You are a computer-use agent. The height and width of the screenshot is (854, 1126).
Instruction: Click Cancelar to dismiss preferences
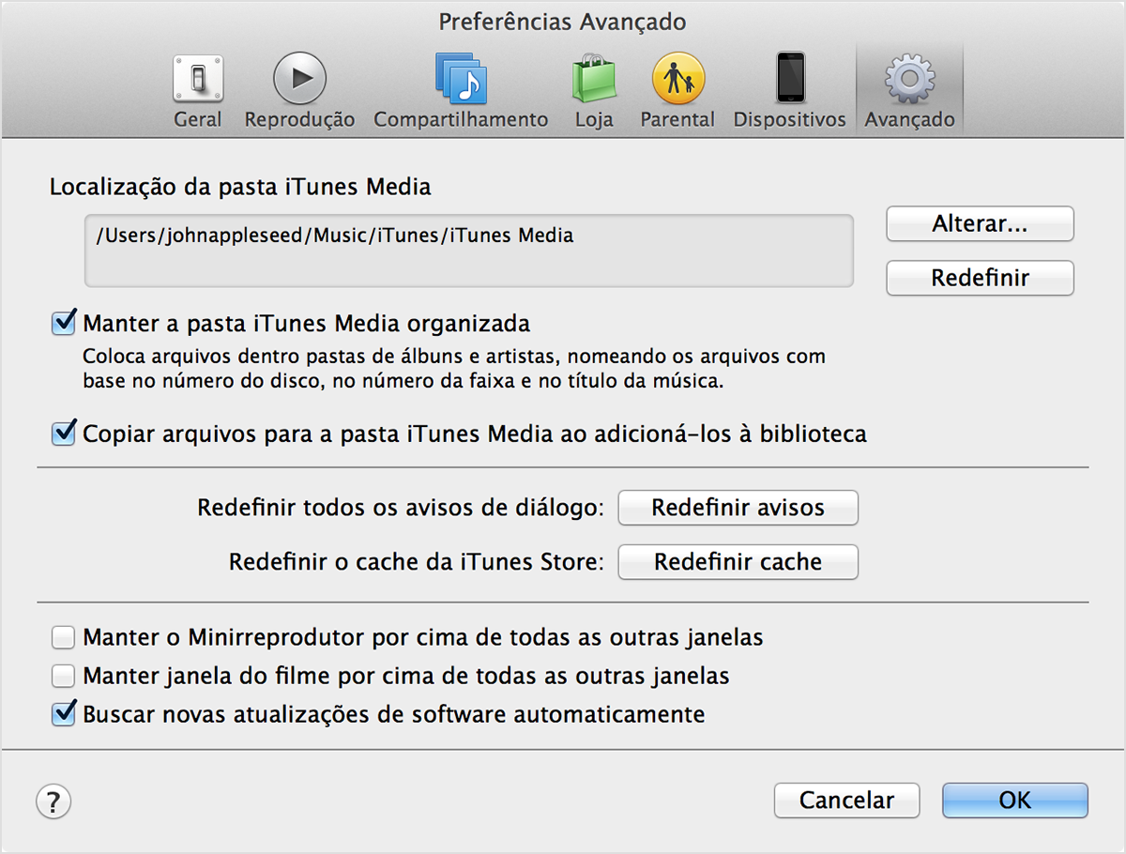846,801
